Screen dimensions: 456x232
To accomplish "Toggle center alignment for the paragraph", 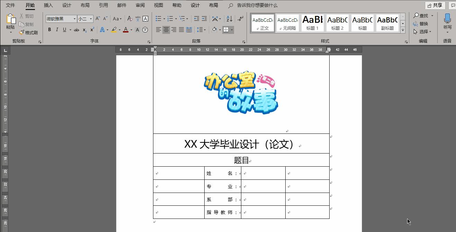I will (166, 30).
